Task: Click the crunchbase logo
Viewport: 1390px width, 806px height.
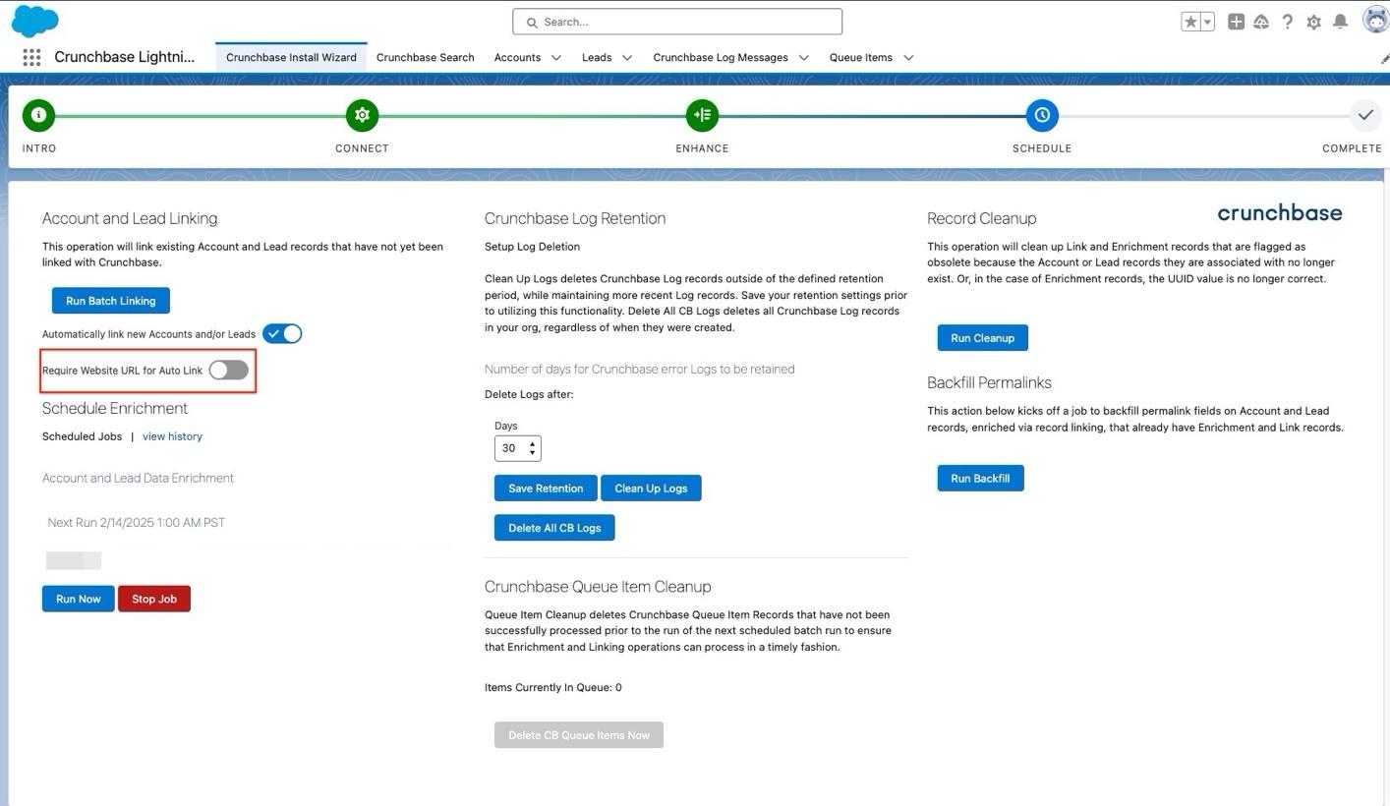Action: (x=1279, y=212)
